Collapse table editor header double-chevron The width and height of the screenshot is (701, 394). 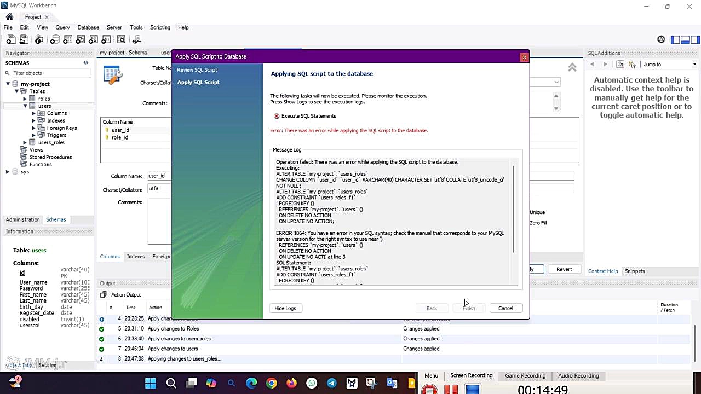pyautogui.click(x=572, y=67)
